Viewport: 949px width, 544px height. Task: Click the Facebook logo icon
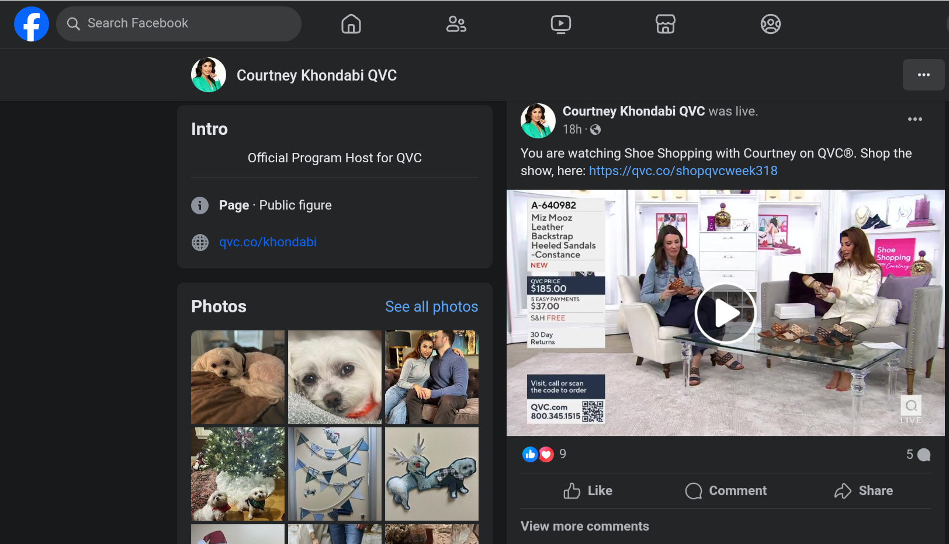[x=32, y=24]
